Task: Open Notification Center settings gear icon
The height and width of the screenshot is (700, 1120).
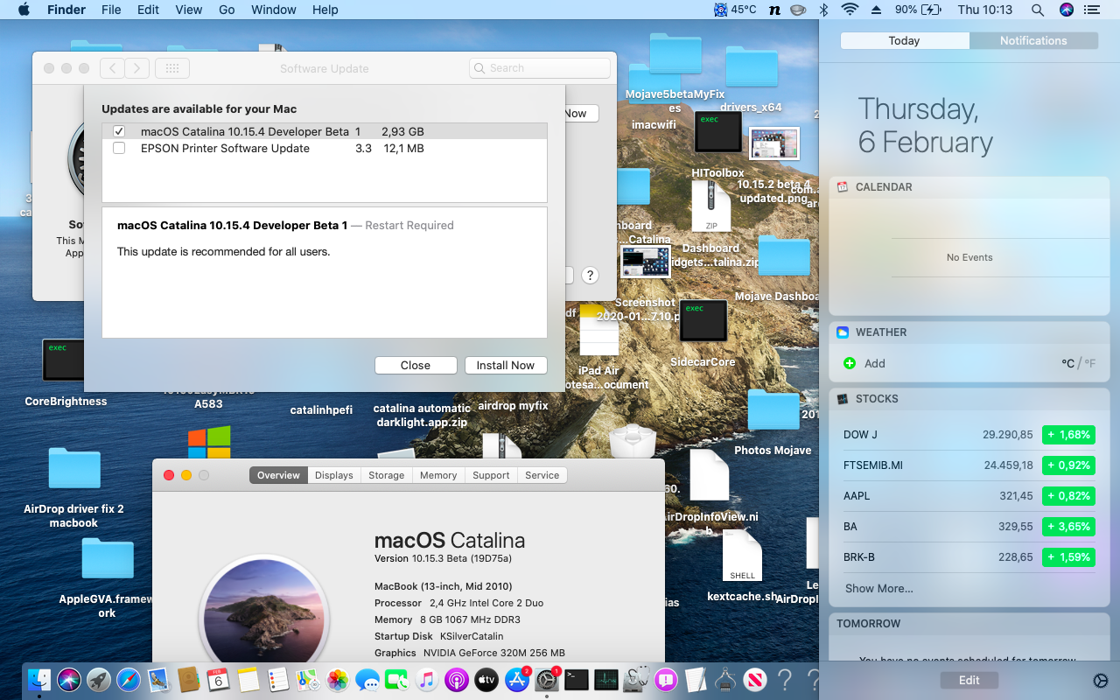Action: [1101, 681]
